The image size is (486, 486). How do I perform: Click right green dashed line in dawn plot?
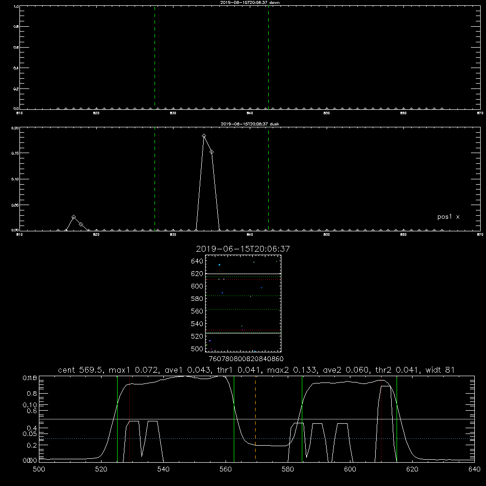[x=268, y=57]
